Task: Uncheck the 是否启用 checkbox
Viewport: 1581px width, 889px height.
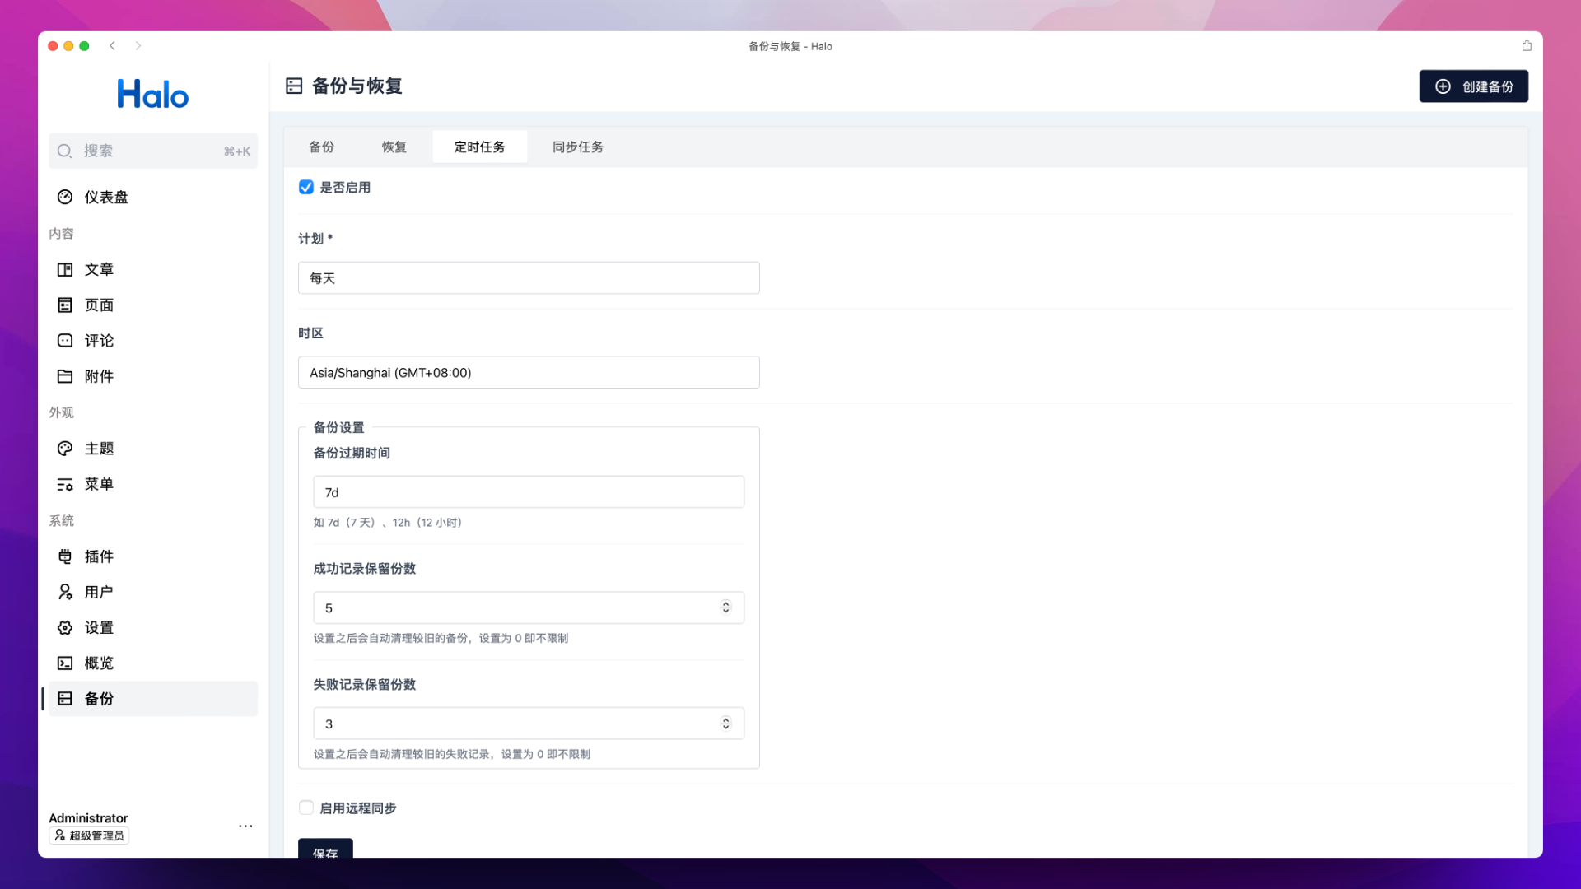Action: coord(306,188)
